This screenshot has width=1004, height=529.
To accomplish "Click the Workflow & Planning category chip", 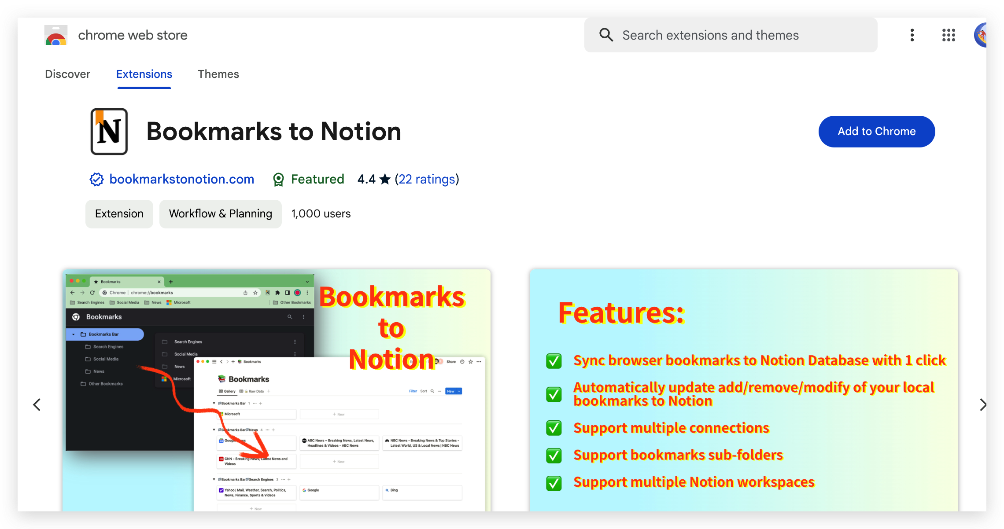I will click(x=220, y=214).
